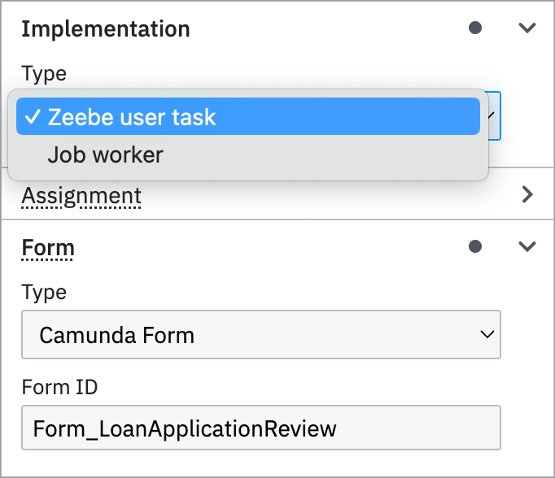Collapse the Form section chevron
555x478 pixels.
click(527, 246)
